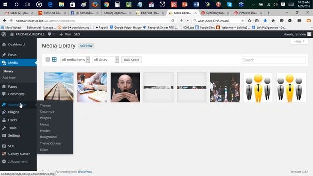Open the Firefox hamburger menu

299,21
